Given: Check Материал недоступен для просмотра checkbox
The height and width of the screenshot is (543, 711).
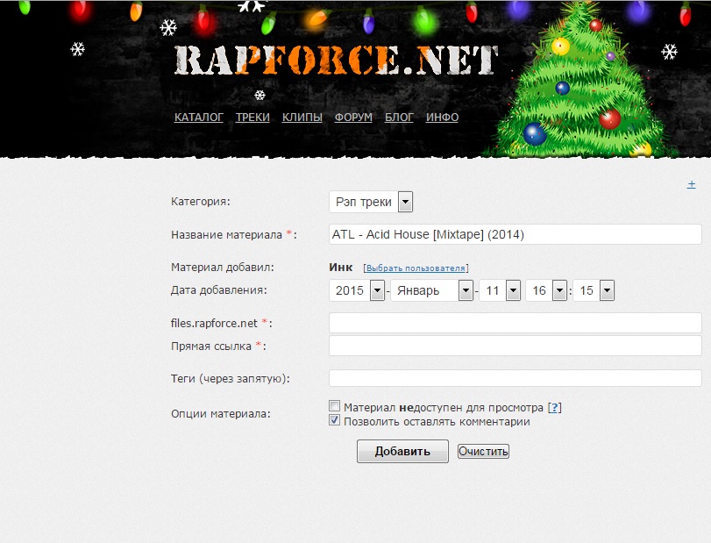Looking at the screenshot, I should point(334,406).
